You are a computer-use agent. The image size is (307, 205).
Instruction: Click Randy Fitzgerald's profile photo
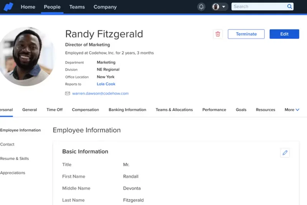26,57
